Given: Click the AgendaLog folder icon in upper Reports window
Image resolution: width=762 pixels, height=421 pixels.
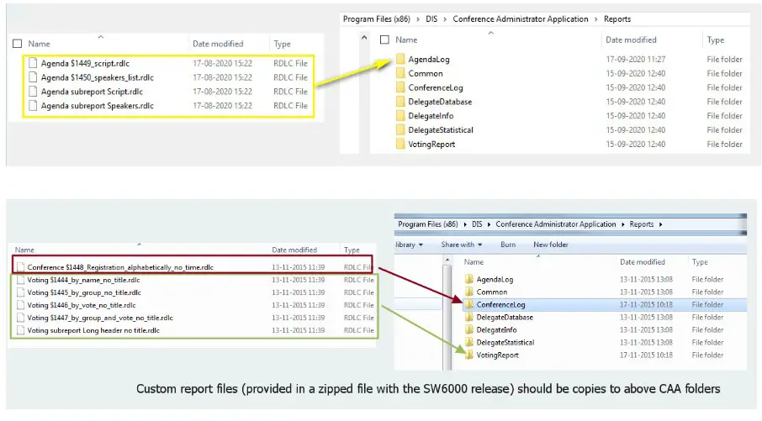Looking at the screenshot, I should [400, 59].
